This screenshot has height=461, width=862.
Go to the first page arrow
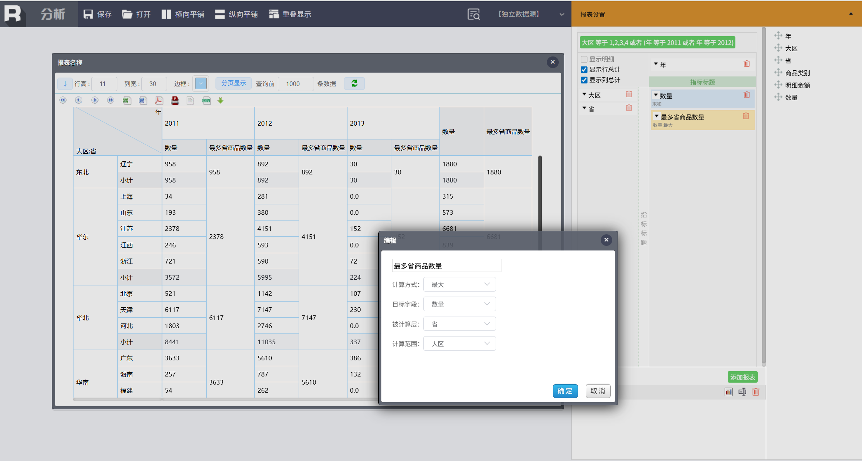tap(63, 100)
